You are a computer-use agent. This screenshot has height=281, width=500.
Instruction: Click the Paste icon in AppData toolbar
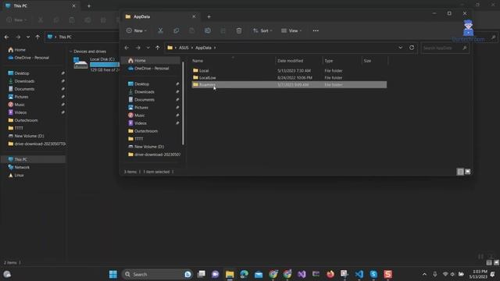191,30
